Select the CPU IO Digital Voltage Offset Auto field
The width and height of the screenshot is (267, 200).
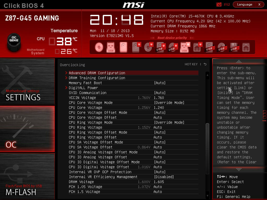[x=158, y=167]
